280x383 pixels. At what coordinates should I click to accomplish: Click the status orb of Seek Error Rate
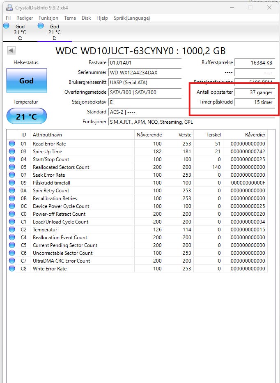(12, 175)
